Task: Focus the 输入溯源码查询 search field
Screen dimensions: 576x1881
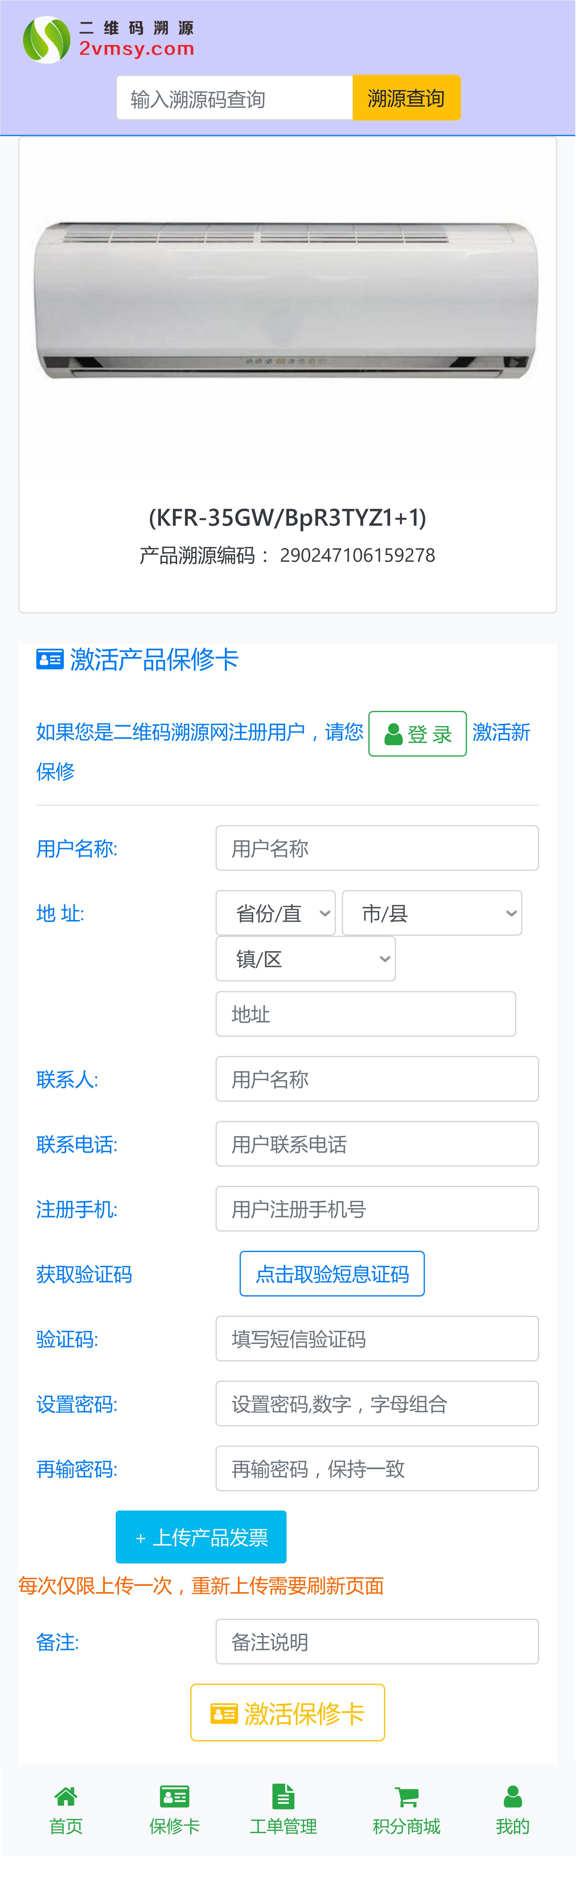Action: tap(235, 98)
